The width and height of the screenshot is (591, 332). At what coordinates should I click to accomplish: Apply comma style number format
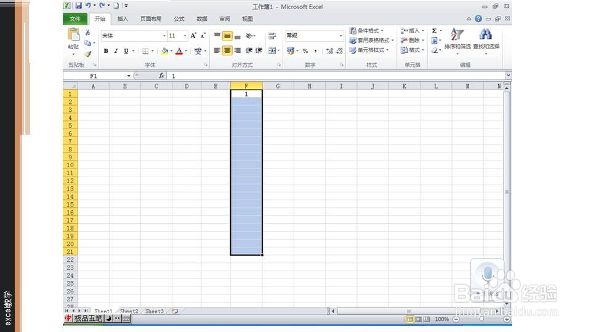315,51
